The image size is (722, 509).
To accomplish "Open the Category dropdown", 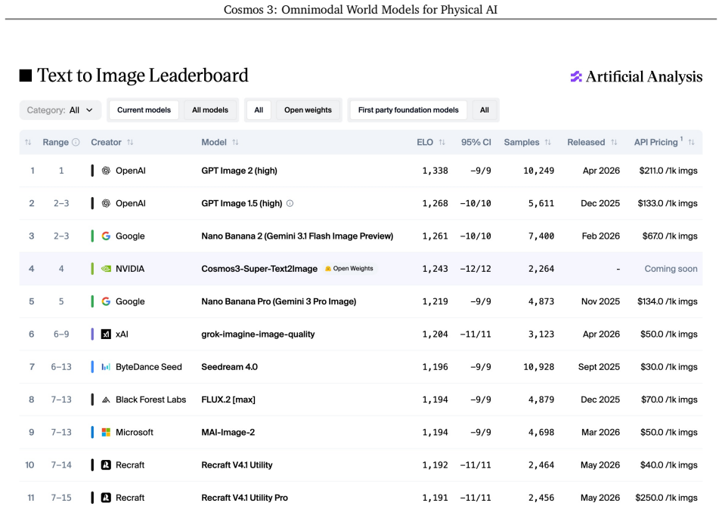I will pos(60,110).
